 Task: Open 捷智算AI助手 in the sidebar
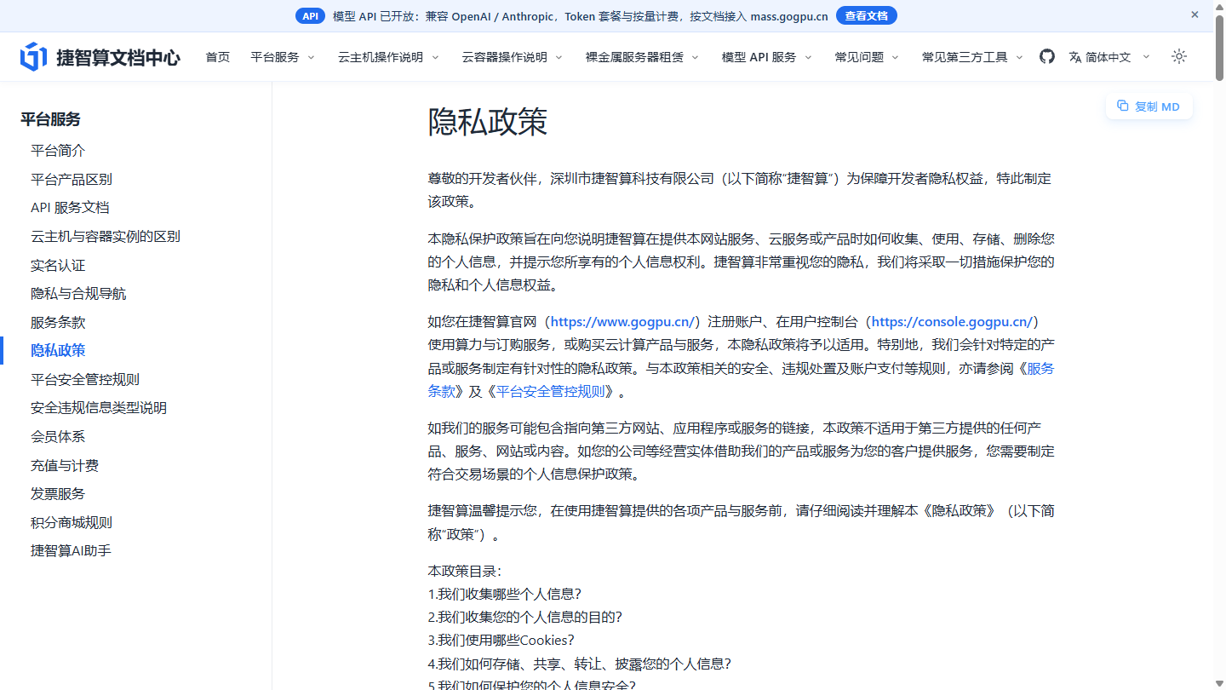(x=71, y=551)
